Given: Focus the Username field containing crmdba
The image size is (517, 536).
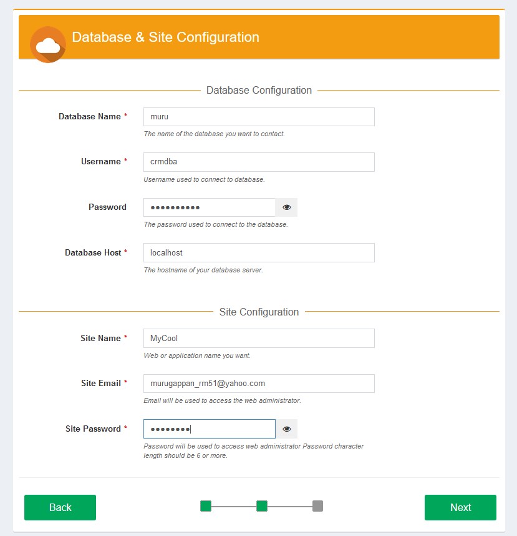Looking at the screenshot, I should [x=259, y=162].
